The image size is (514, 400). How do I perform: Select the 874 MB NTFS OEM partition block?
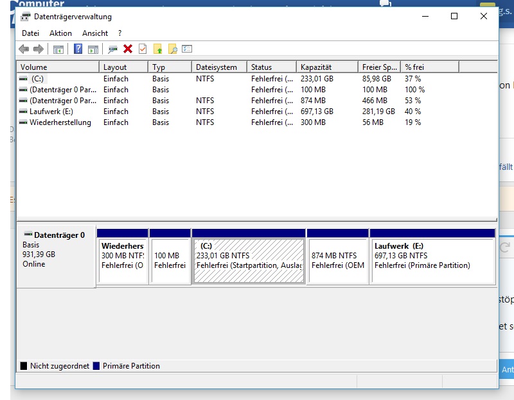pyautogui.click(x=338, y=256)
